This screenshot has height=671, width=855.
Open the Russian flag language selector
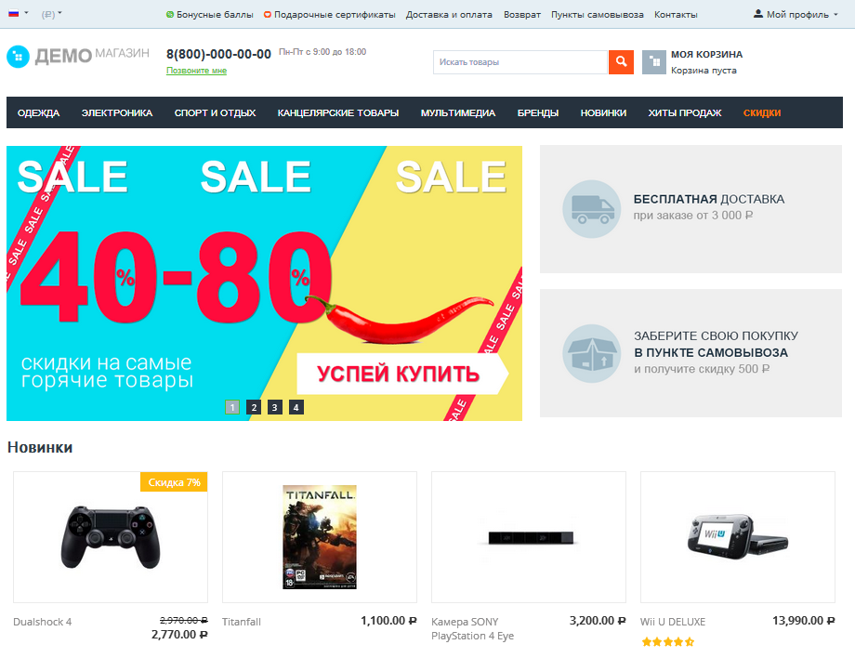click(18, 14)
